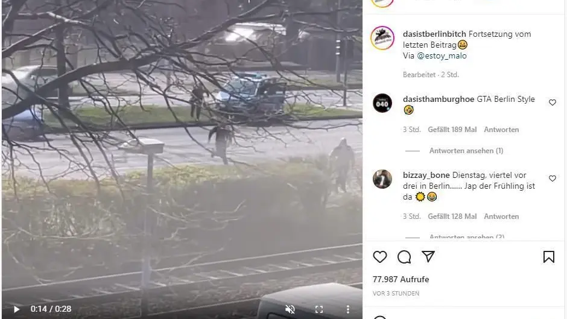View likes on 189 Mal count

click(452, 130)
